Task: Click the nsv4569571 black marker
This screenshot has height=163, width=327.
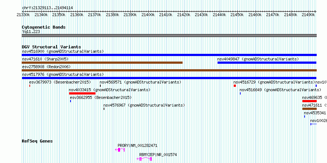Action: tap(100, 86)
